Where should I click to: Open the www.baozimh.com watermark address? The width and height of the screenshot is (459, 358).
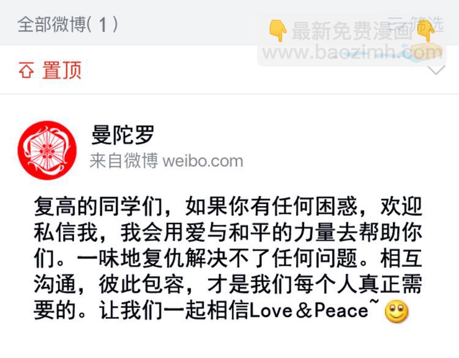tap(352, 53)
